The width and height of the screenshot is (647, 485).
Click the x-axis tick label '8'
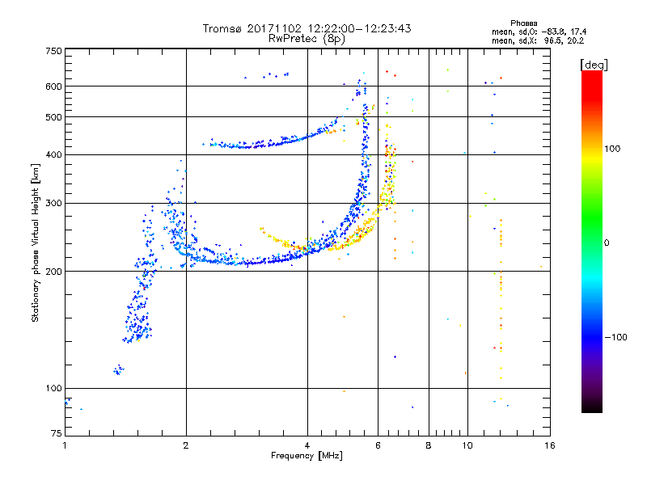(429, 445)
